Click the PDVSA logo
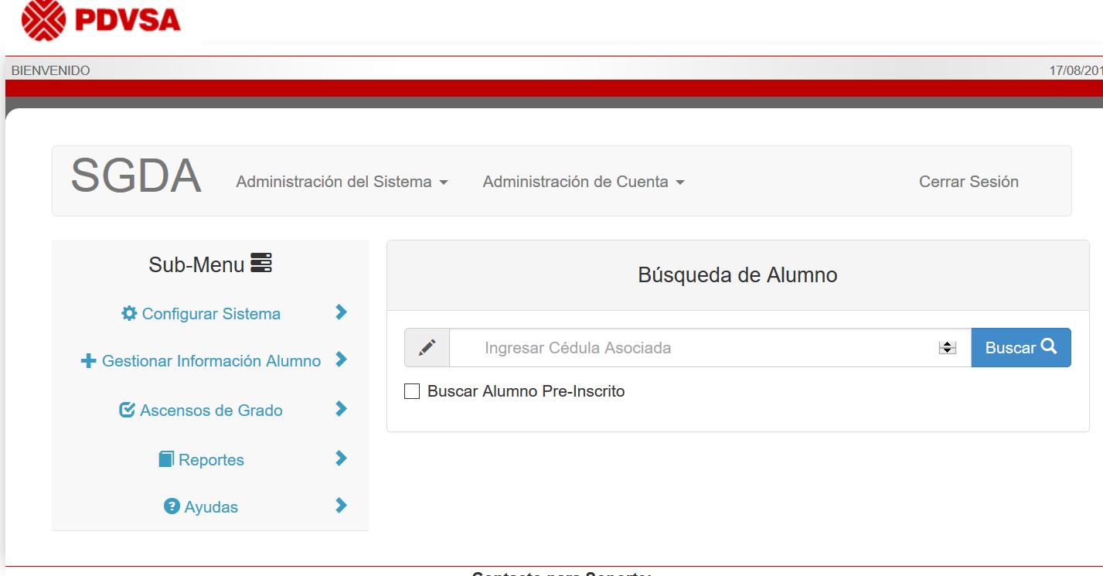This screenshot has width=1103, height=576. click(100, 20)
